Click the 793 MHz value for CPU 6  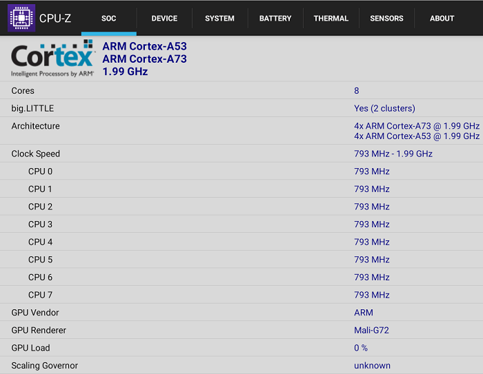[x=372, y=278]
